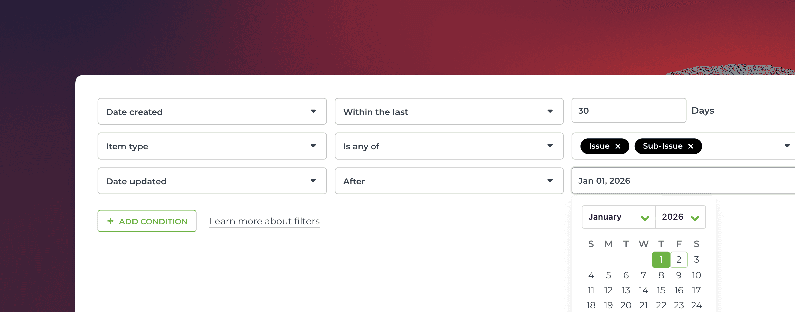Click the 30 days value input

(628, 110)
